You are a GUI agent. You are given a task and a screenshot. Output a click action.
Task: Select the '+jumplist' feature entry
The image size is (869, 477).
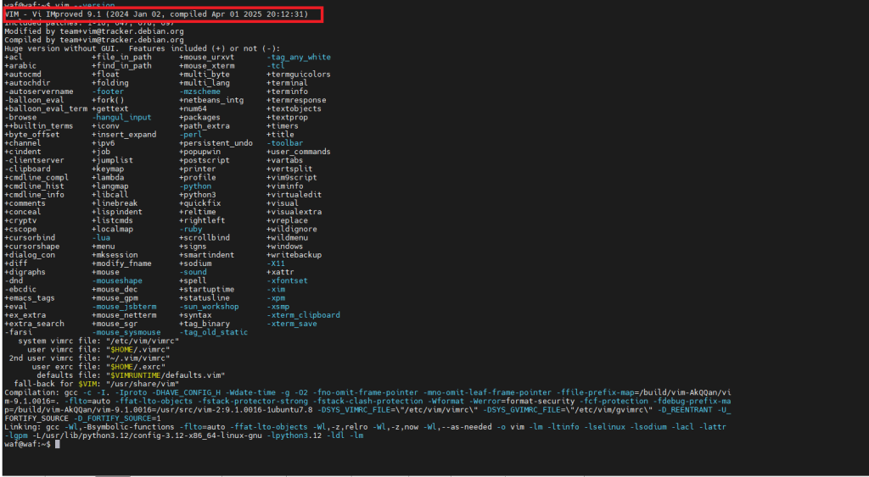[x=113, y=160]
